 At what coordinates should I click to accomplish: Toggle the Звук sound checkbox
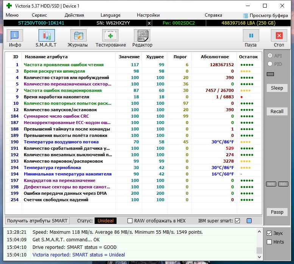[269, 233]
